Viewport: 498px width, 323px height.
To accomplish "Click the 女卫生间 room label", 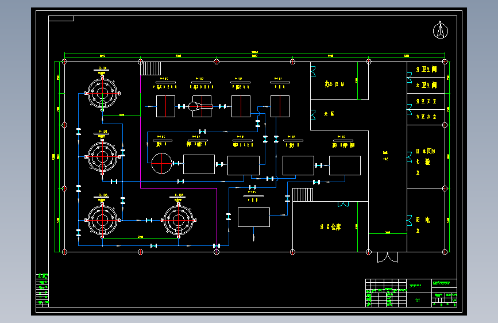I will click(x=426, y=85).
